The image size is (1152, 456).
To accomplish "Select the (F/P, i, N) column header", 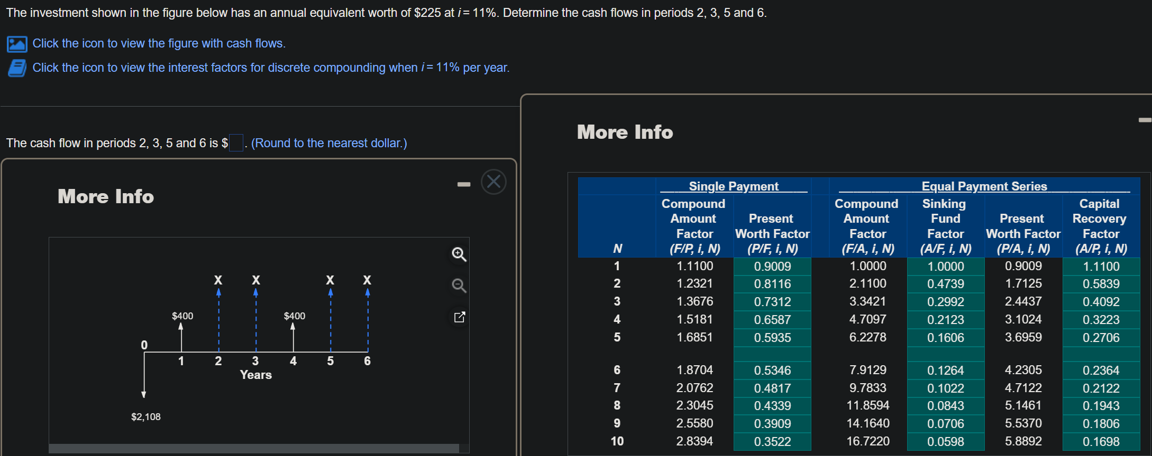I will pyautogui.click(x=695, y=249).
